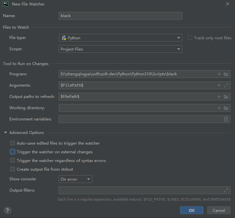Enable Create output file from stdout

[13, 169]
